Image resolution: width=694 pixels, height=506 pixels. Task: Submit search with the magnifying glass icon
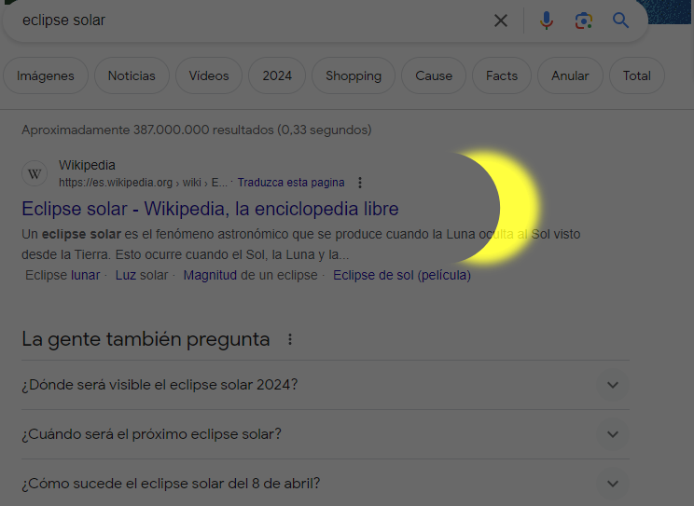[x=620, y=21]
